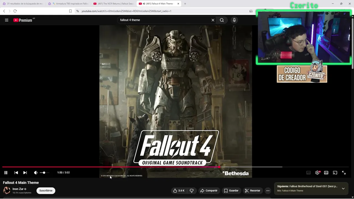Skip to the next video
The image size is (354, 199).
[x=25, y=172]
